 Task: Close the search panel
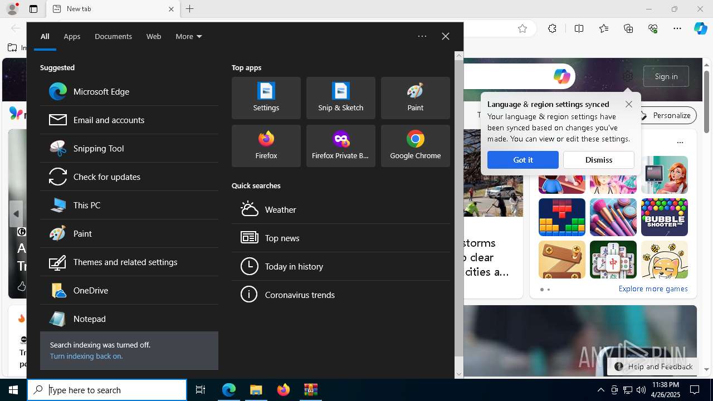pos(446,36)
